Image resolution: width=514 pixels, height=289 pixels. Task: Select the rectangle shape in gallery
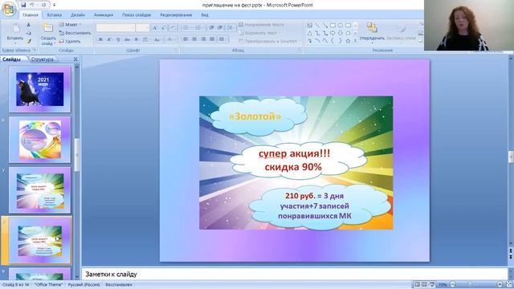(332, 25)
